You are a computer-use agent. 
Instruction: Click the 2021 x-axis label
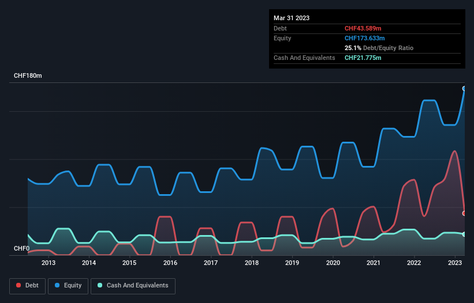pos(374,263)
